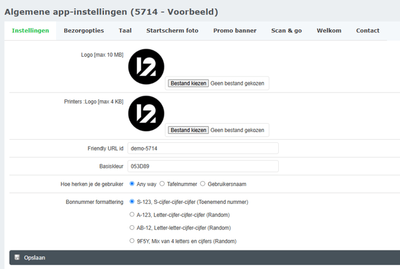Viewport: 400px width, 269px height.
Task: Click the app Logo image thumbnail
Action: [x=146, y=67]
